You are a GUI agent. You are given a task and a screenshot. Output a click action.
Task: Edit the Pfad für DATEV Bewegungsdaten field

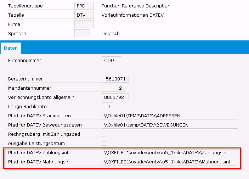pos(170,125)
